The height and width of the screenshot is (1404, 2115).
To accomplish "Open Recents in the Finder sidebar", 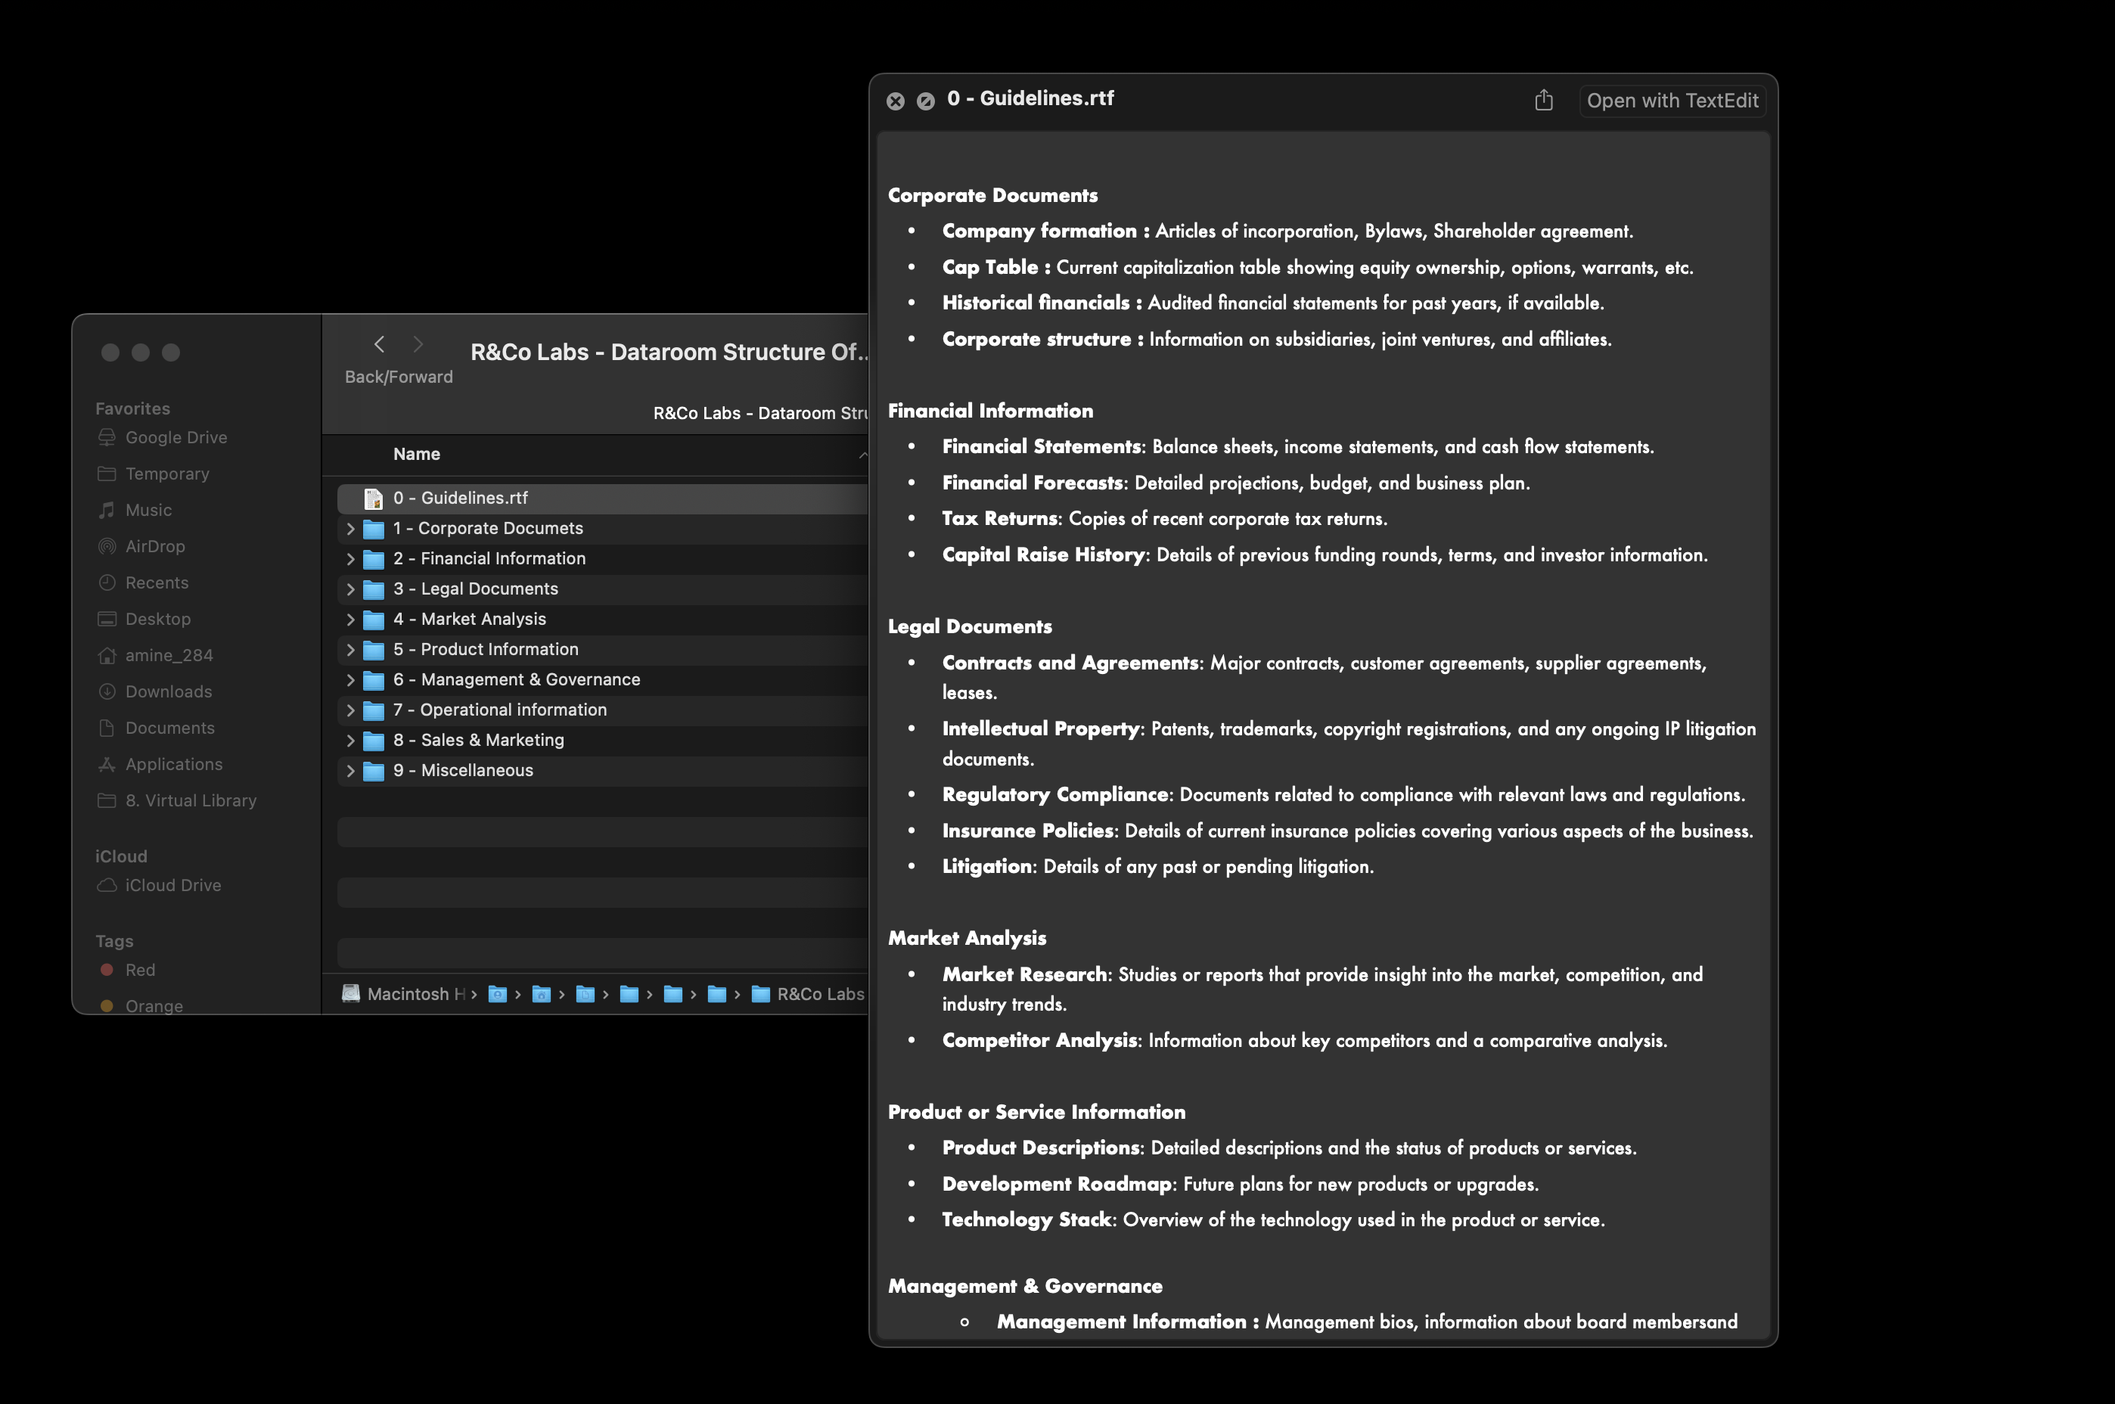I will click(157, 583).
